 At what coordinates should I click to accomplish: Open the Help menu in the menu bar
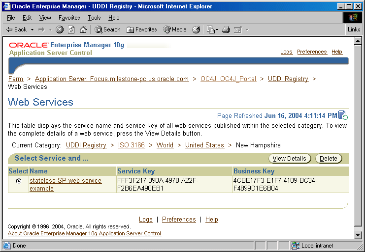(114, 18)
